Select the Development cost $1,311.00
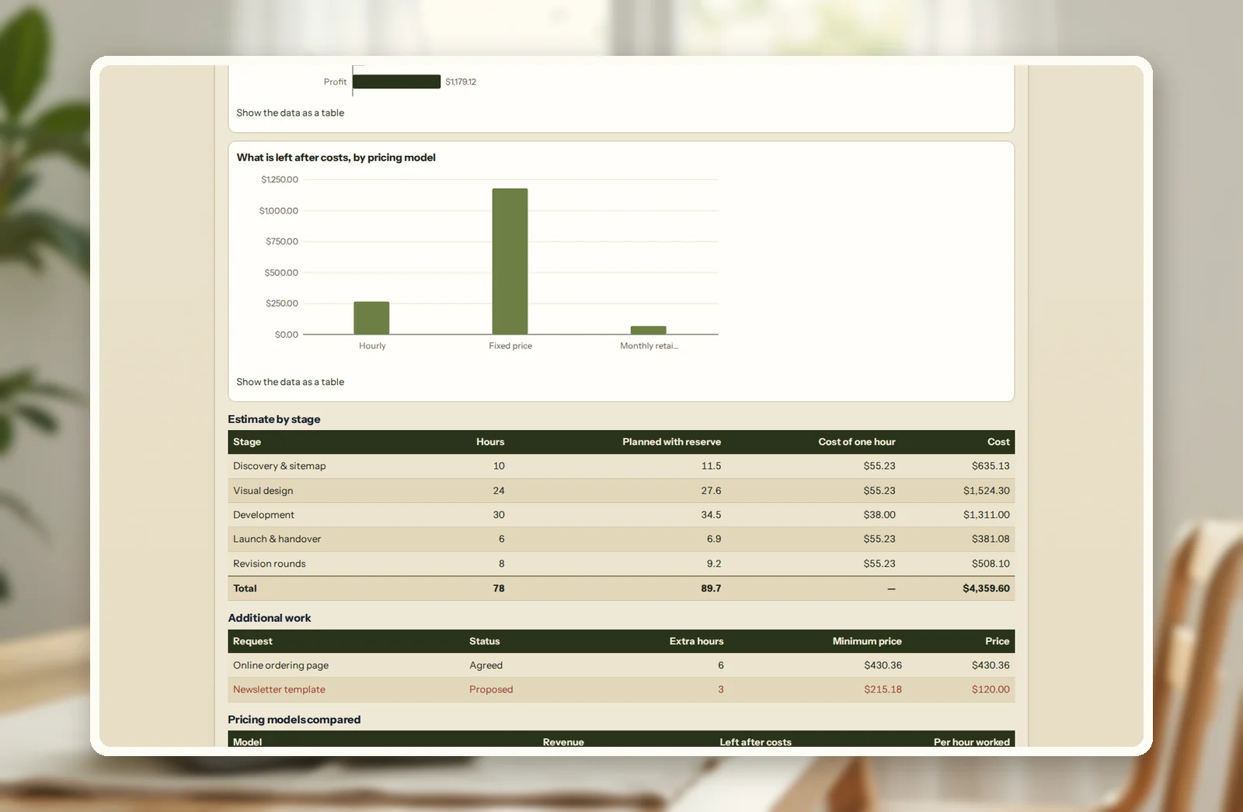1243x812 pixels. [987, 515]
